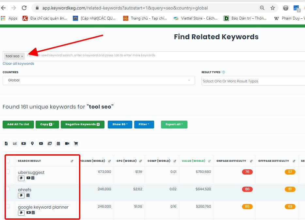Sort by the CPC (World) column
Image resolution: width=305 pixels, height=220 pixels.
(x=140, y=161)
